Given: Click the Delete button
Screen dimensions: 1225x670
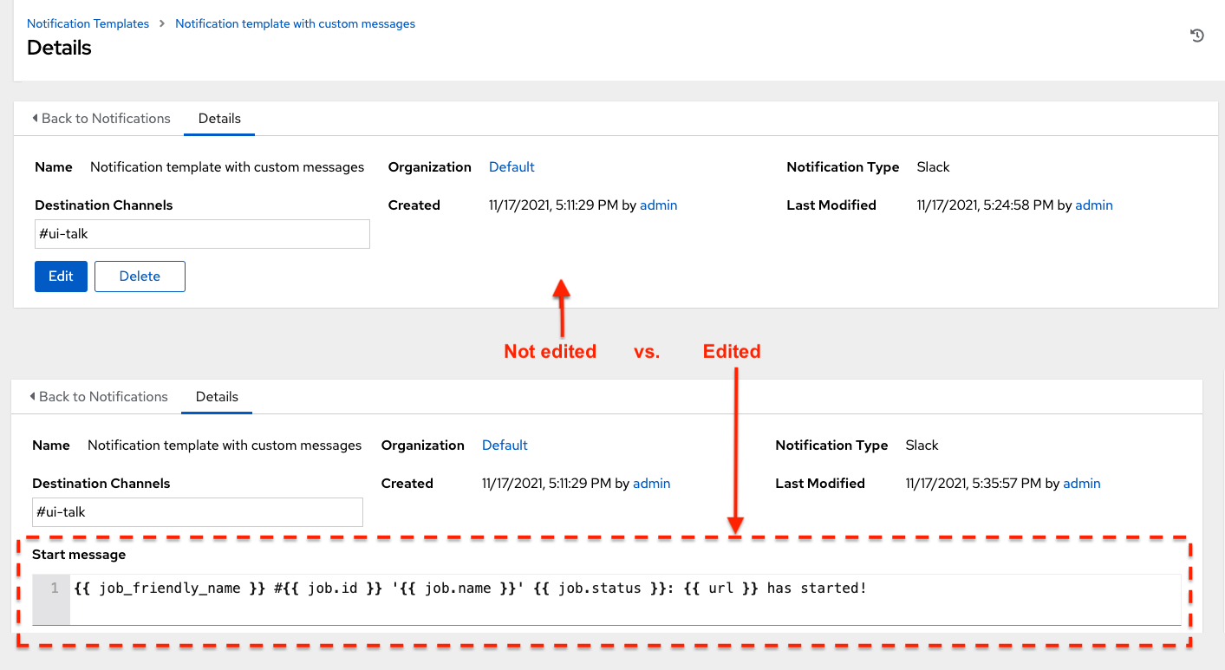Looking at the screenshot, I should pyautogui.click(x=140, y=276).
